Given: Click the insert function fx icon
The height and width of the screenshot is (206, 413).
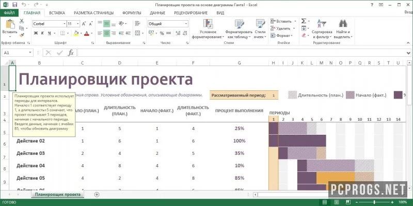Looking at the screenshot, I should (x=71, y=53).
